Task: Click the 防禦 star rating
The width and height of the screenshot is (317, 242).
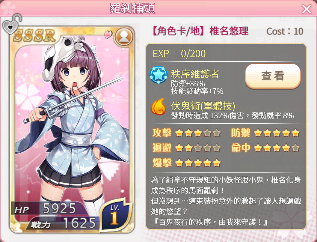Action: pyautogui.click(x=276, y=133)
